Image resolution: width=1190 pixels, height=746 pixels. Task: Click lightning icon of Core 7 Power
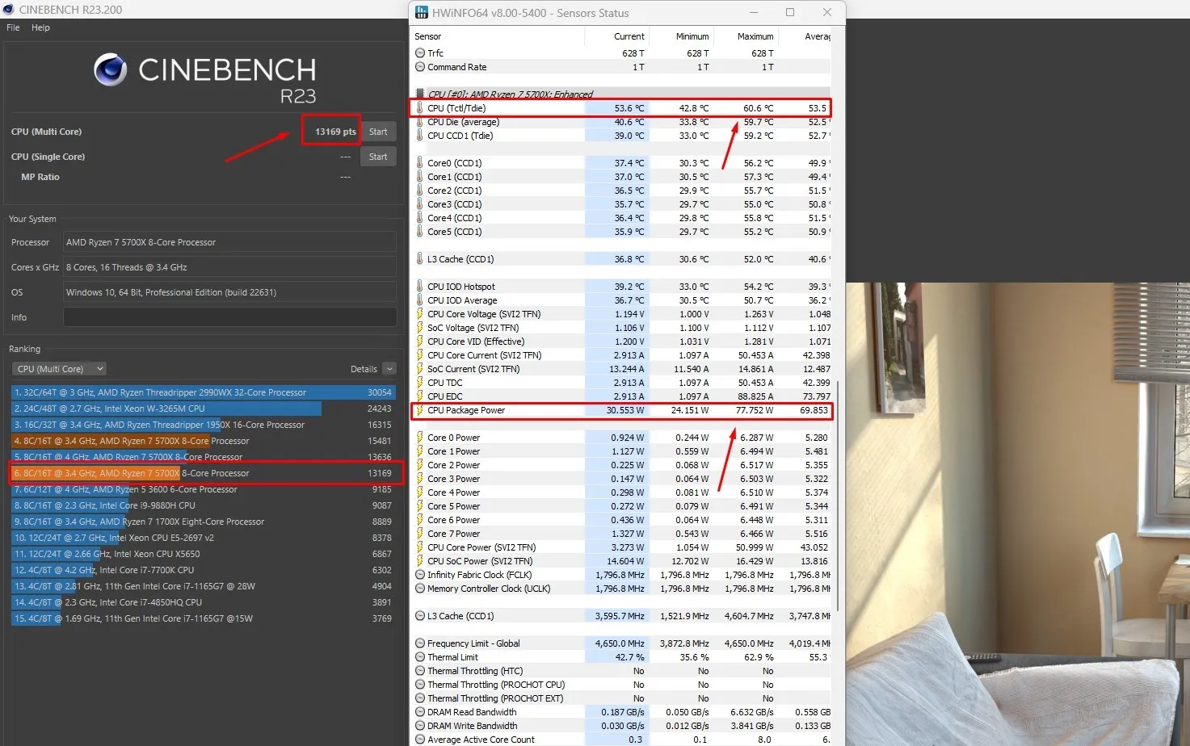(420, 534)
